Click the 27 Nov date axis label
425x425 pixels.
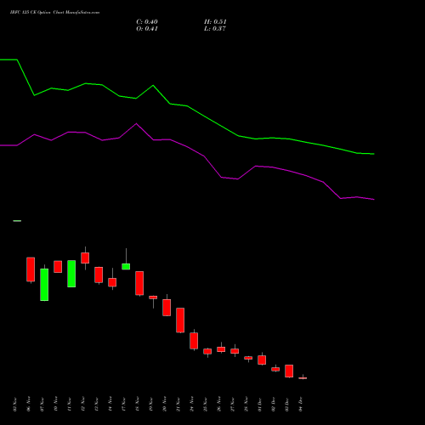[x=233, y=404]
